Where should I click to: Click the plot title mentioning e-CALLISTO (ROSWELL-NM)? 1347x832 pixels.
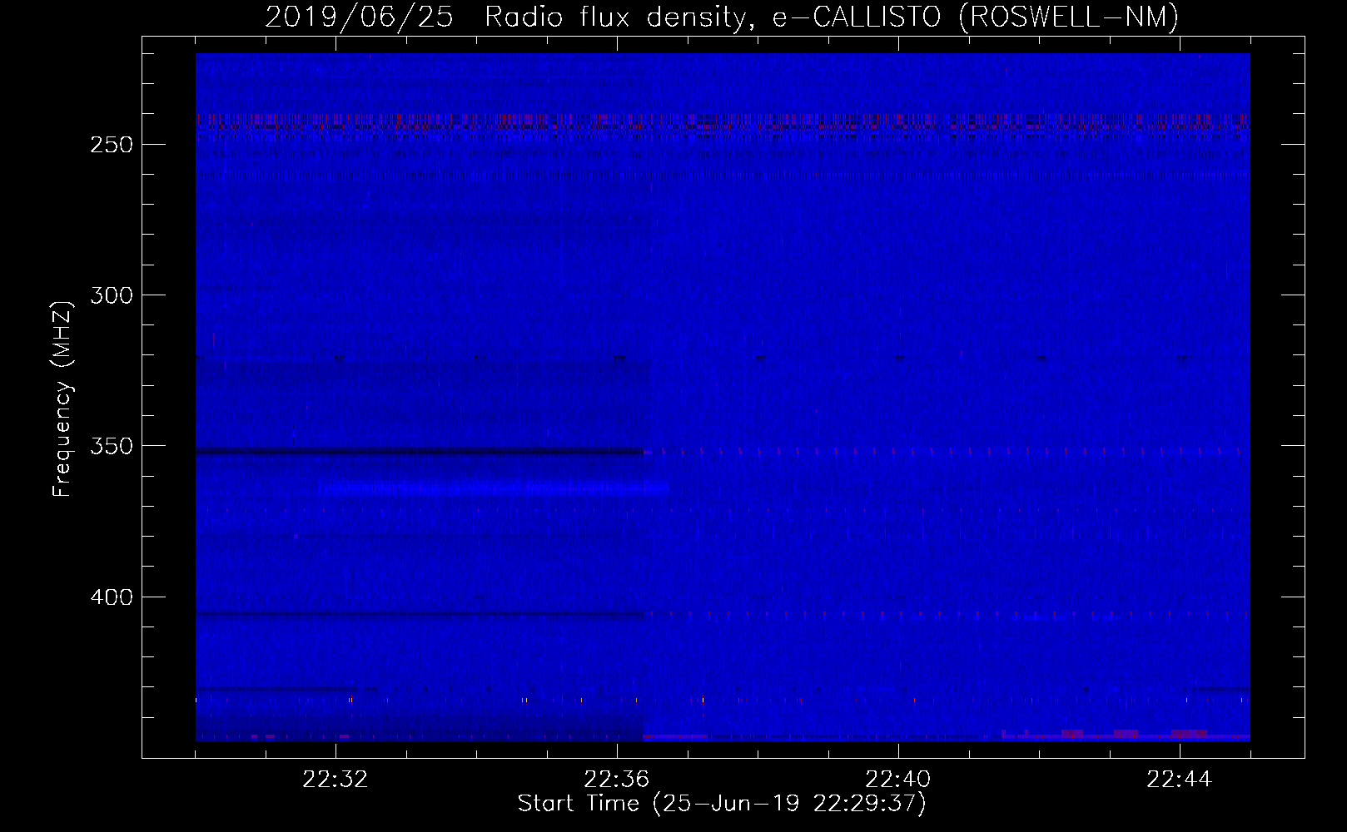tap(722, 17)
